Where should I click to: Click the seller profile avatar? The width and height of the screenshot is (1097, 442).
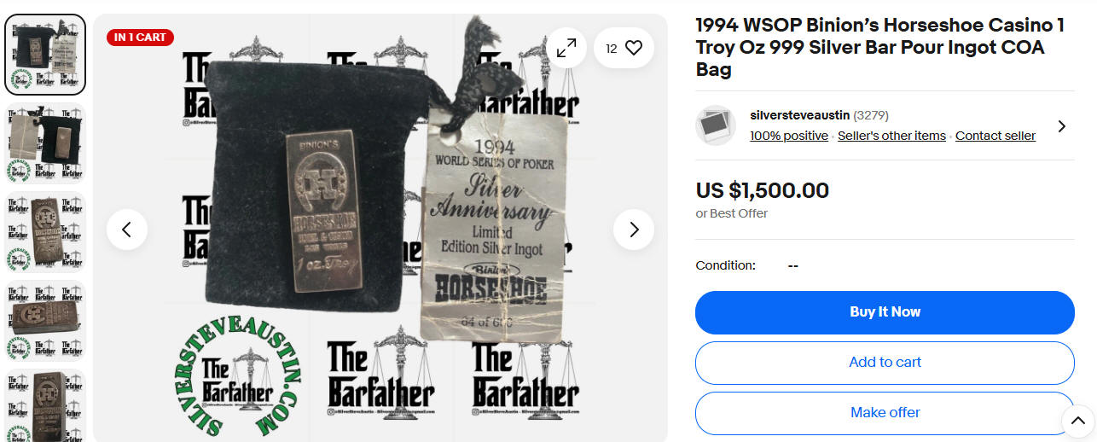(x=716, y=125)
